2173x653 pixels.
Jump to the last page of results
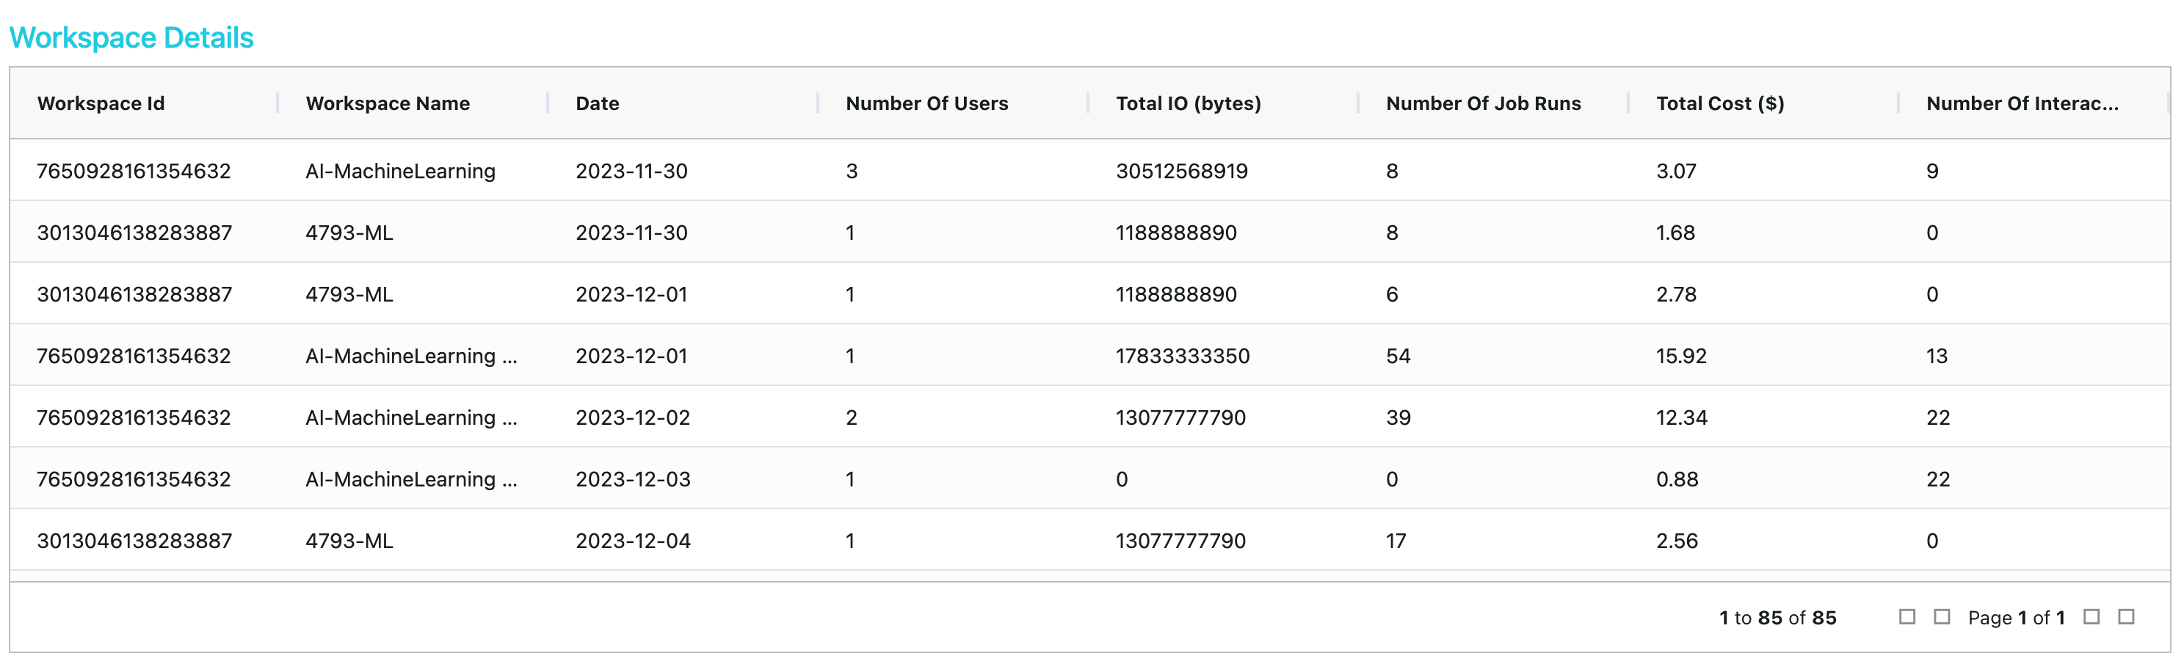2127,618
